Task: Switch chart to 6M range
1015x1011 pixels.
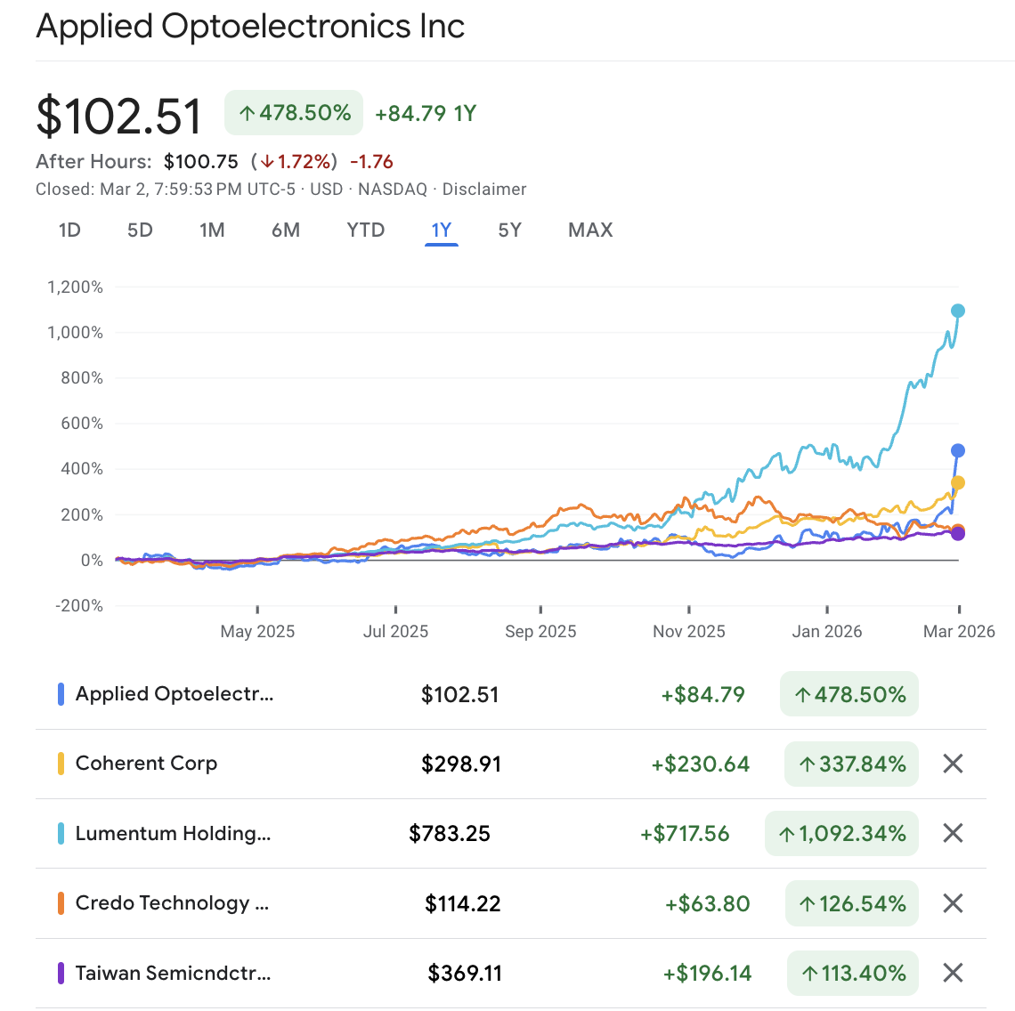Action: tap(286, 231)
